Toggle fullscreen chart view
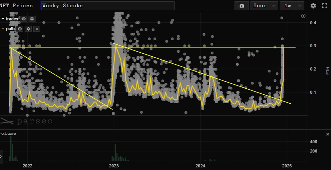The image size is (331, 170). 325,6
